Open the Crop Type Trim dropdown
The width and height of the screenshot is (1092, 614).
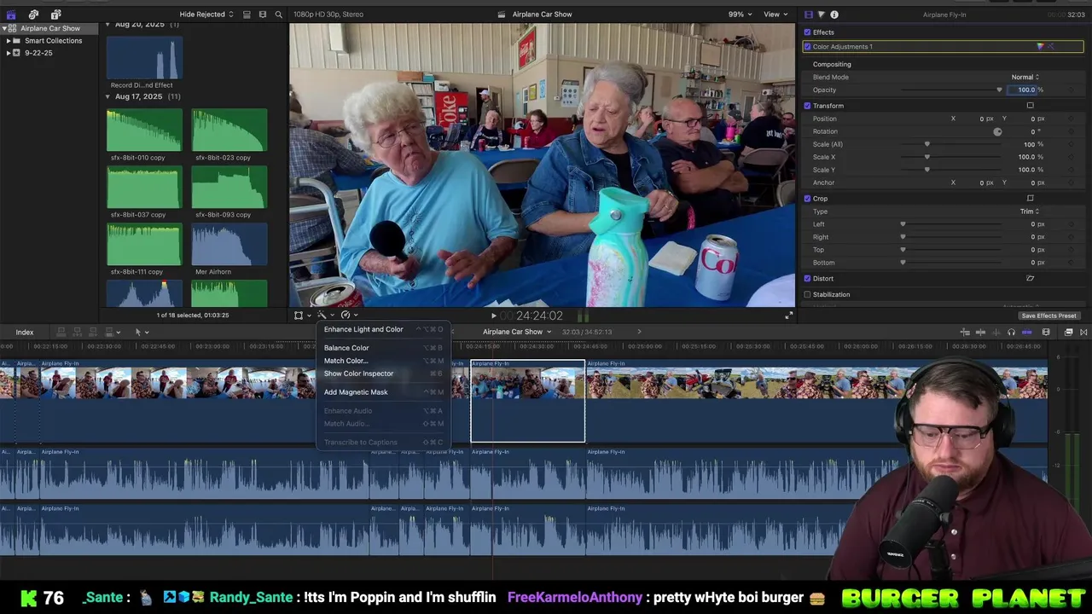[1030, 211]
